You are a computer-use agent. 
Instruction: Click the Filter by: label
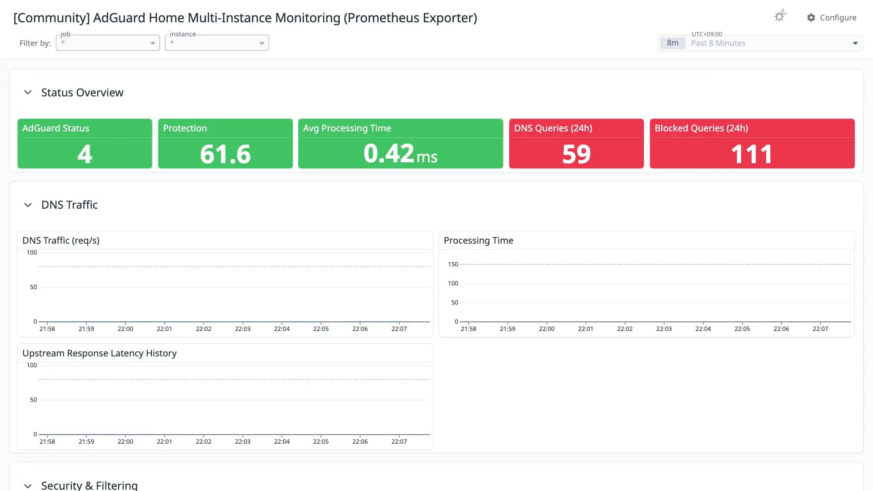pyautogui.click(x=35, y=43)
